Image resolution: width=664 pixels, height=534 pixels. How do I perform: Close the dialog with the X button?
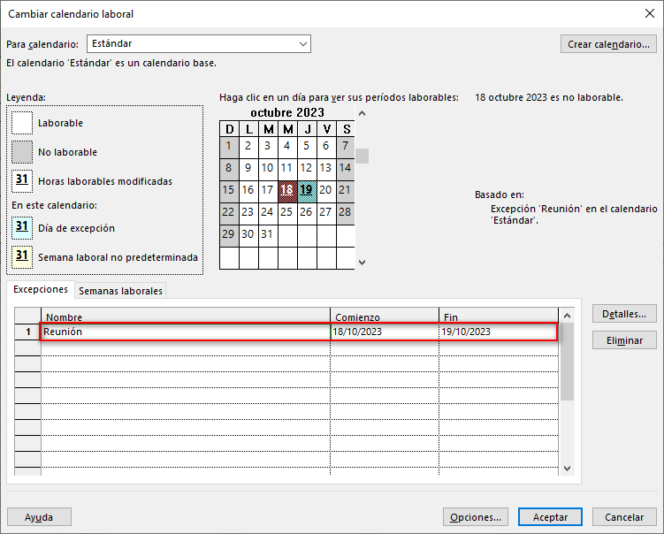click(x=651, y=13)
